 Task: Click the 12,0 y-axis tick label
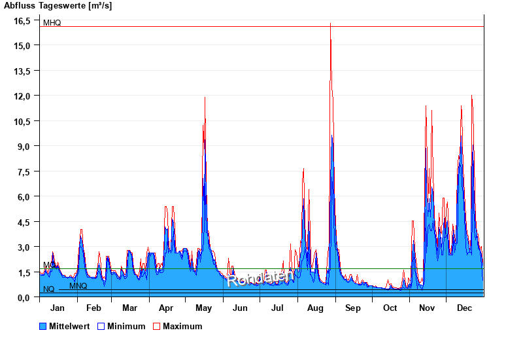tap(23, 96)
